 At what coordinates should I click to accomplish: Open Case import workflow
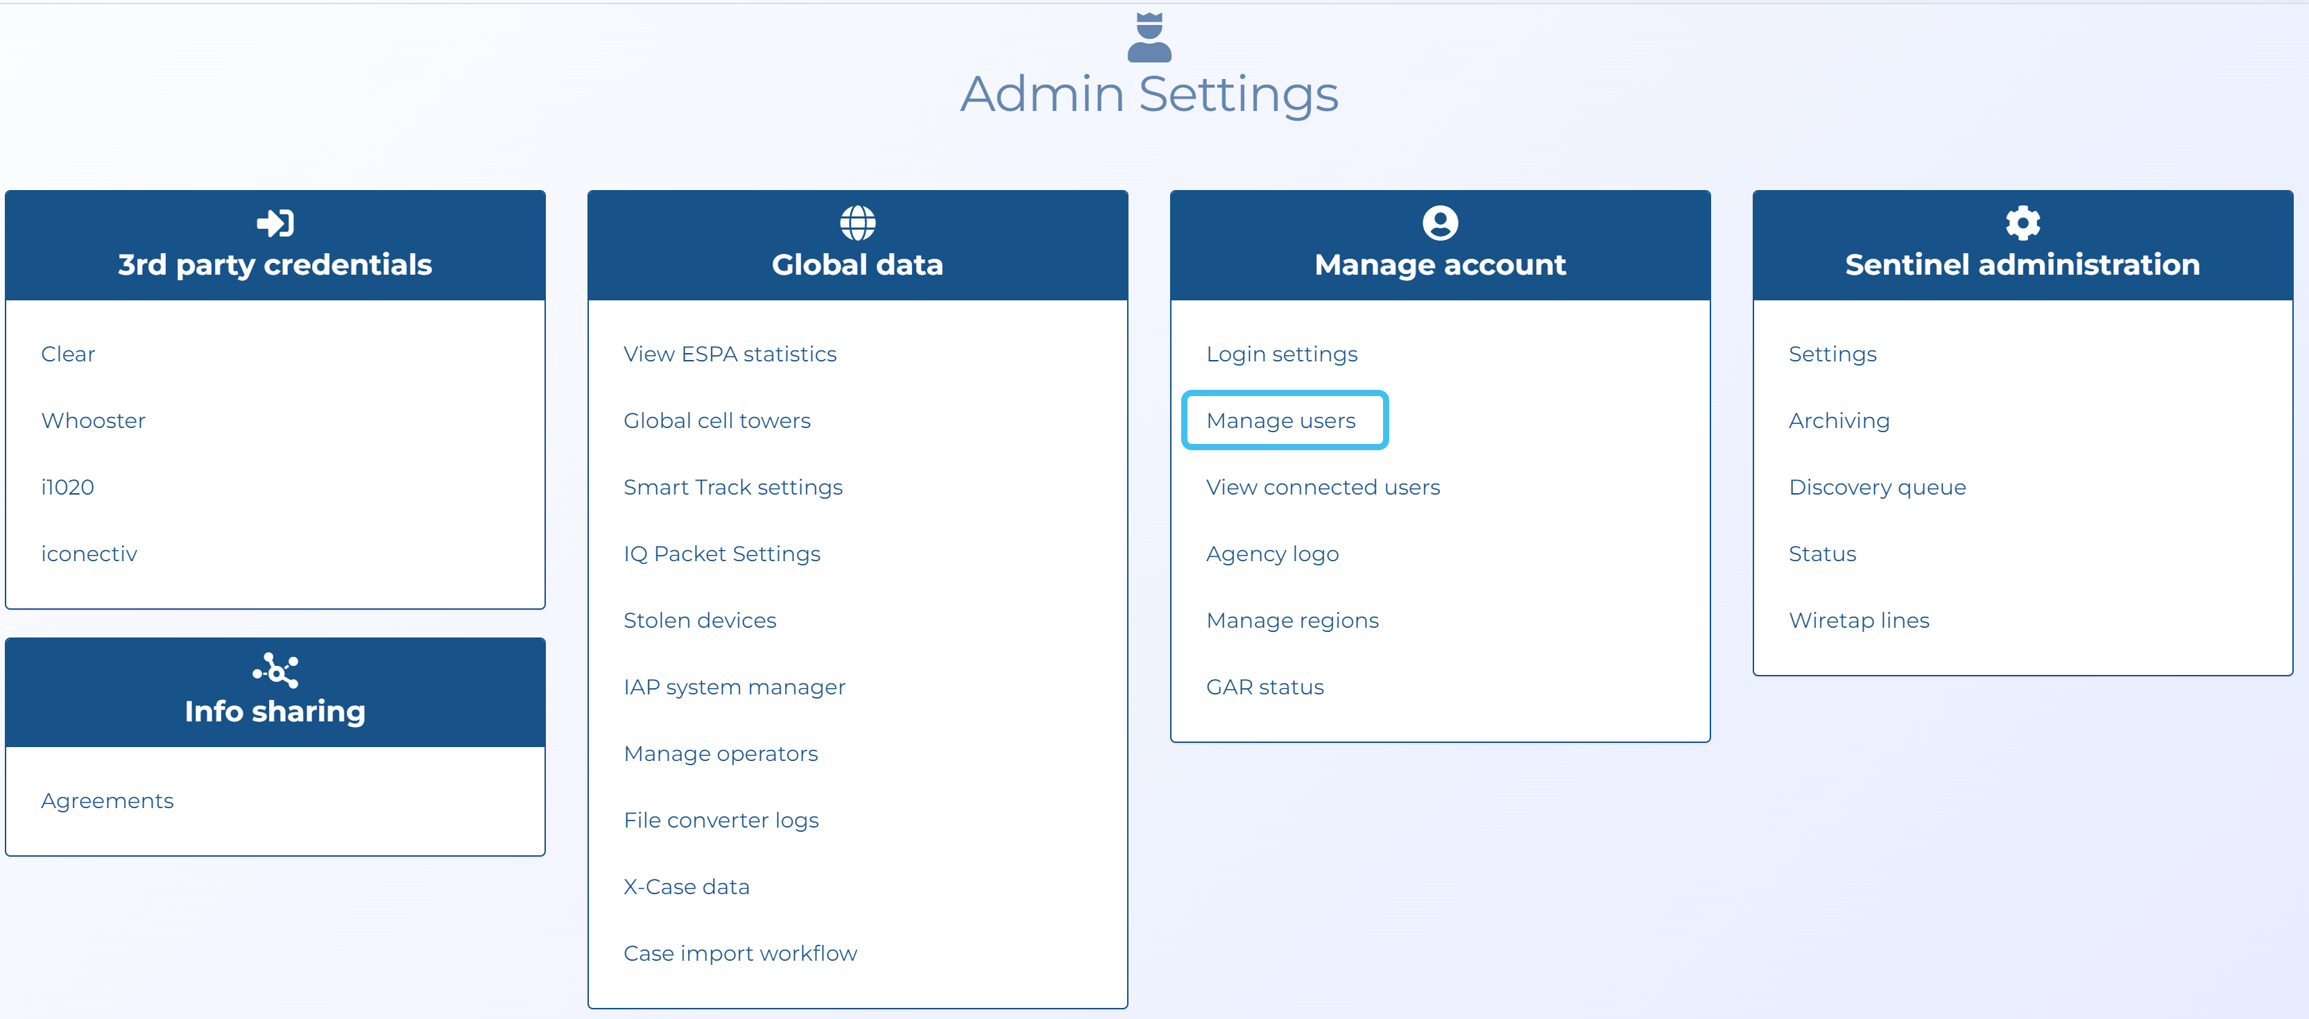tap(739, 952)
